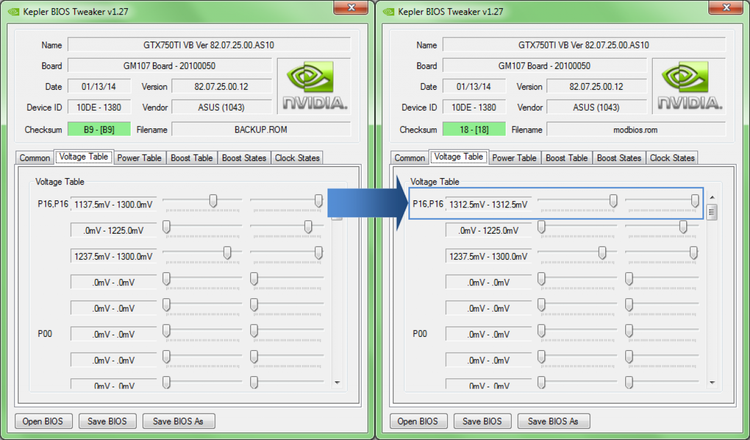Select Clock States tab in left window
The width and height of the screenshot is (750, 440).
point(297,158)
